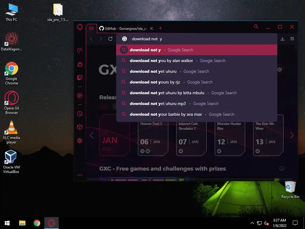Image resolution: width=305 pixels, height=229 pixels.
Task: Select DataWagon desktop shortcut
Action: pyautogui.click(x=12, y=42)
